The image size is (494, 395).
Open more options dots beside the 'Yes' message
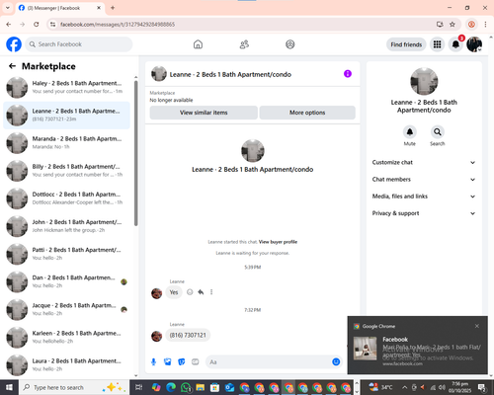tap(211, 292)
